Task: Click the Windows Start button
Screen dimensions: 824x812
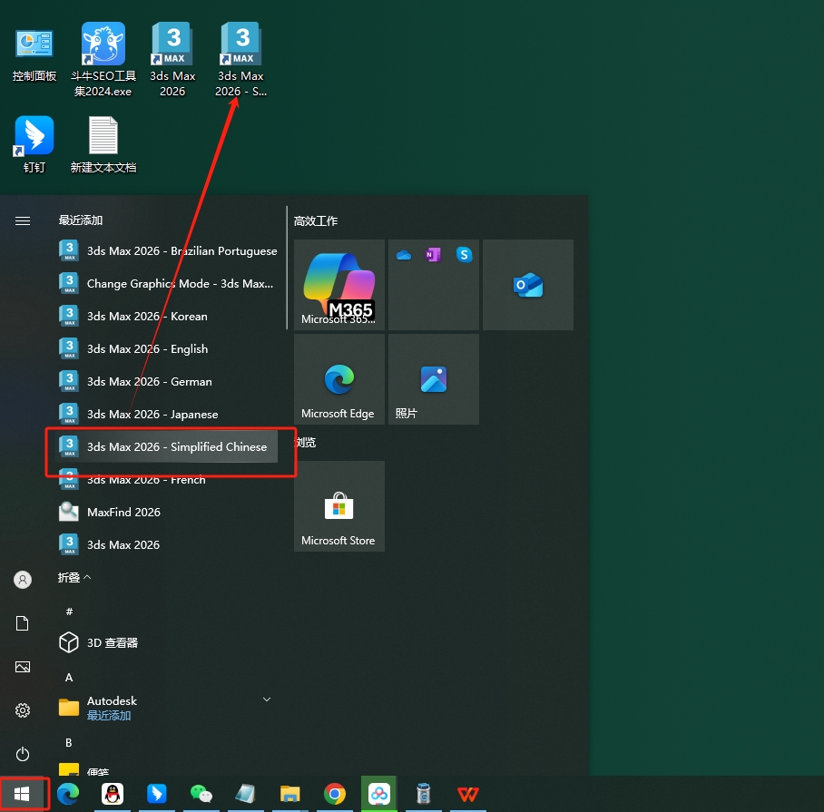Action: pos(23,795)
